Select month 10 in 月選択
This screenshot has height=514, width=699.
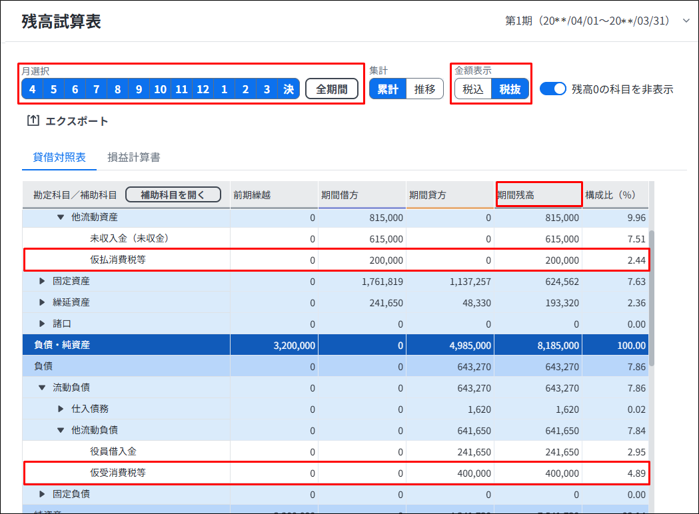pos(160,89)
